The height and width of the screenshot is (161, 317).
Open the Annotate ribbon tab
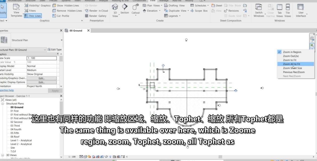coord(90,1)
